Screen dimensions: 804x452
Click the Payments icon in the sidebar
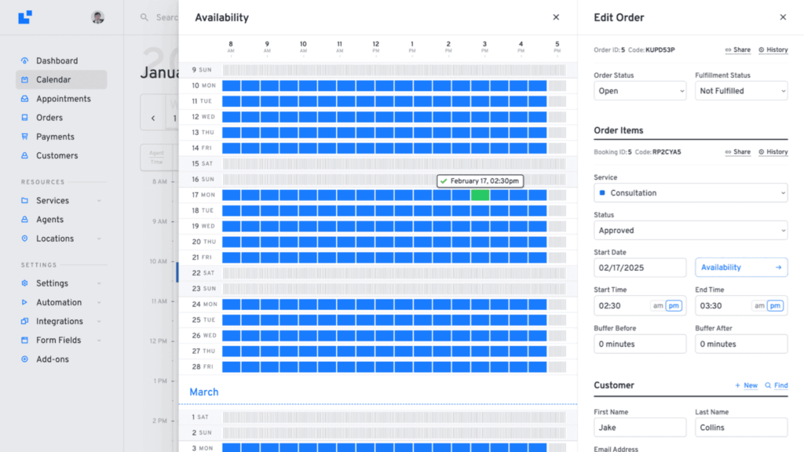click(x=24, y=137)
